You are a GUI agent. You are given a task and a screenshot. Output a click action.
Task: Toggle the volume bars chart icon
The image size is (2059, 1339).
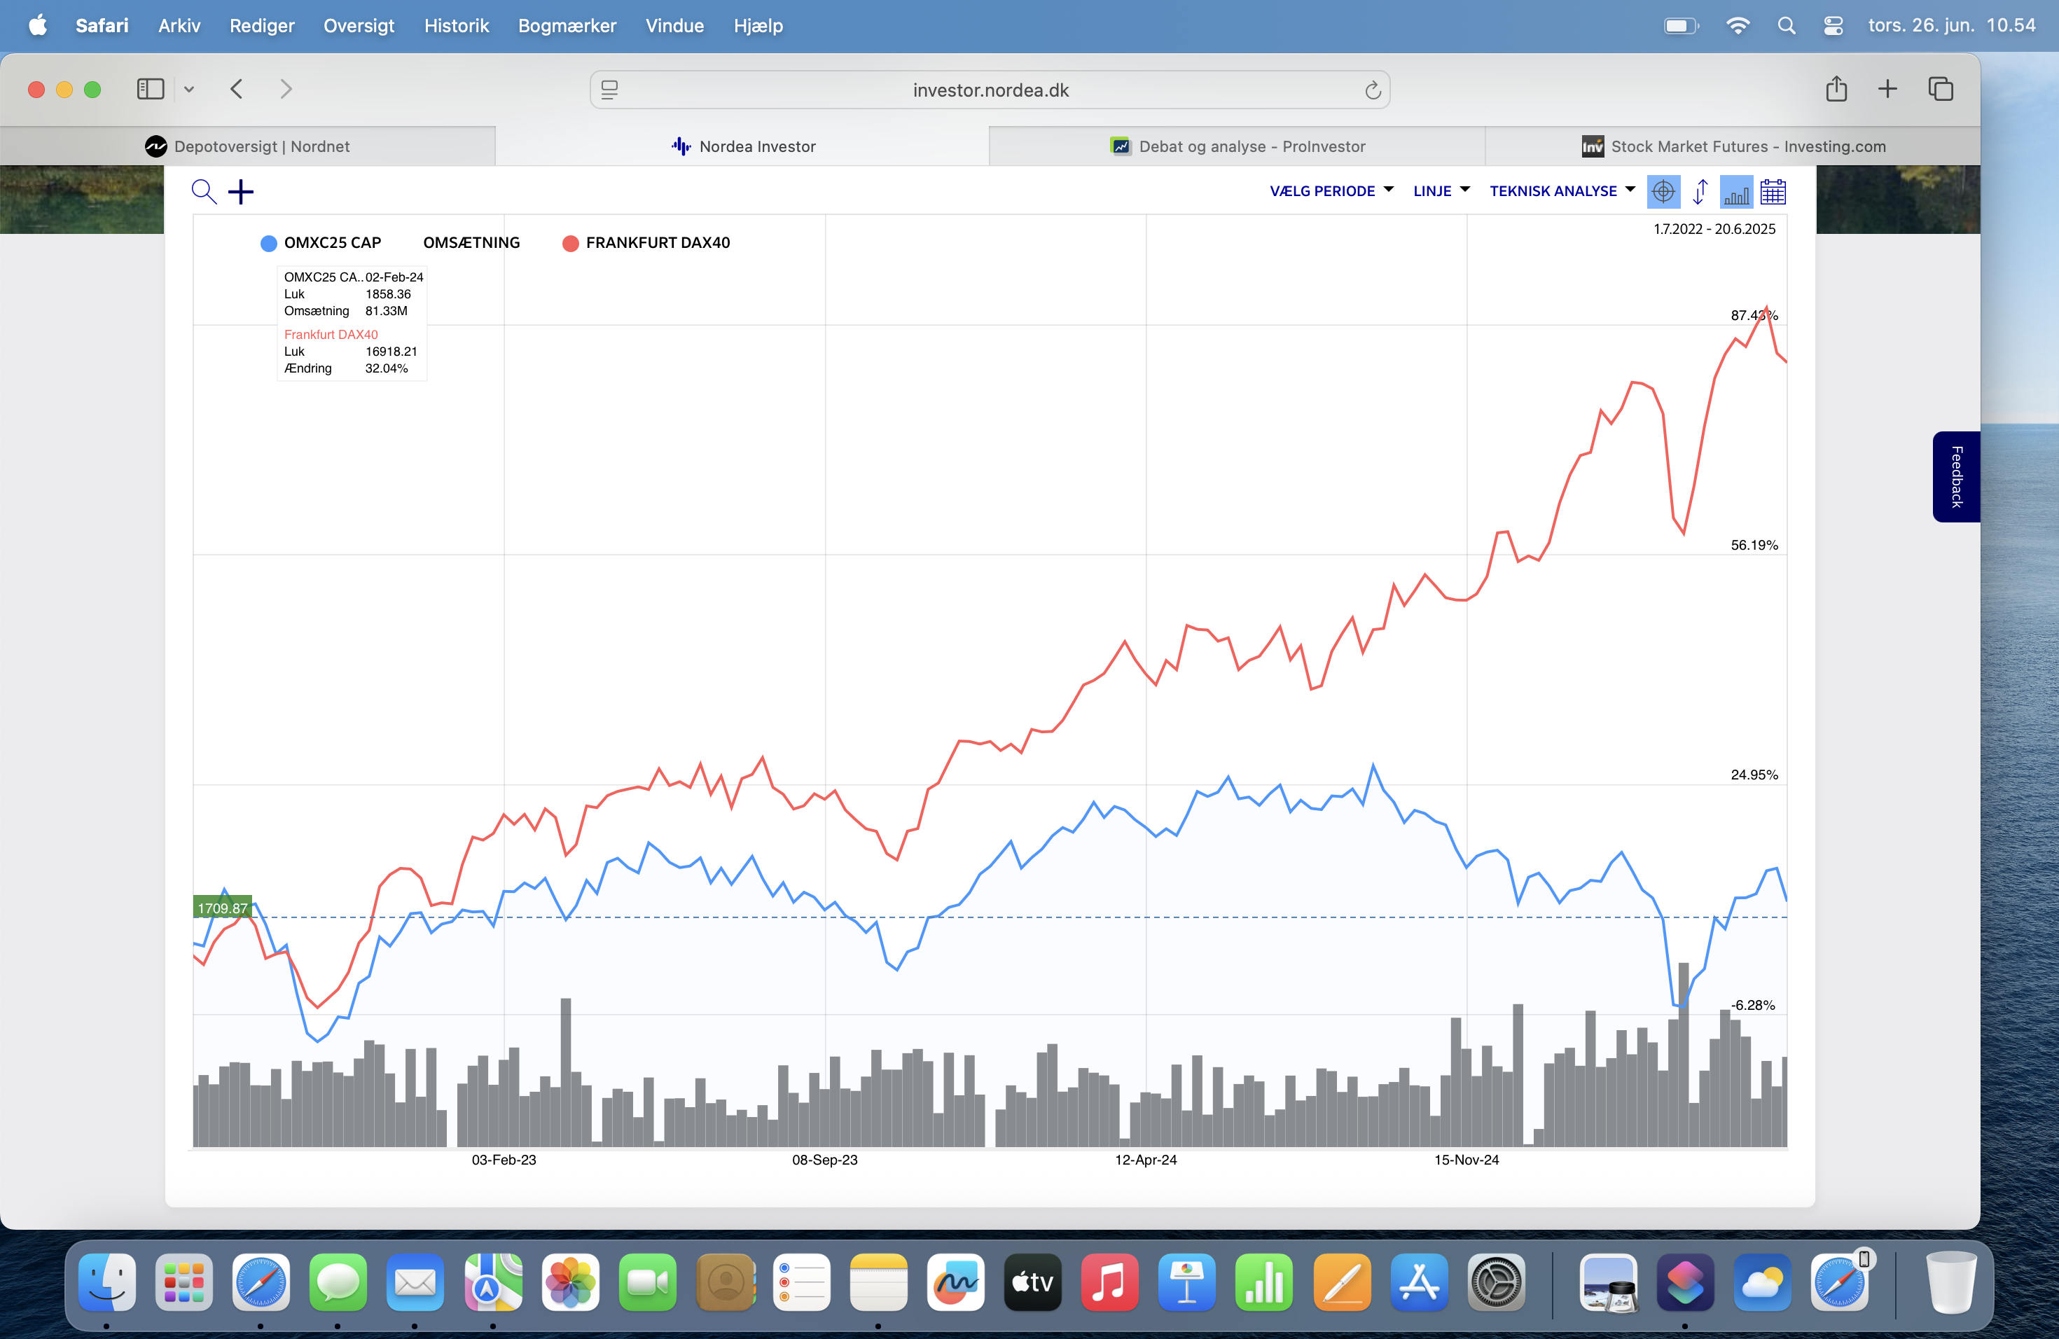click(x=1736, y=191)
